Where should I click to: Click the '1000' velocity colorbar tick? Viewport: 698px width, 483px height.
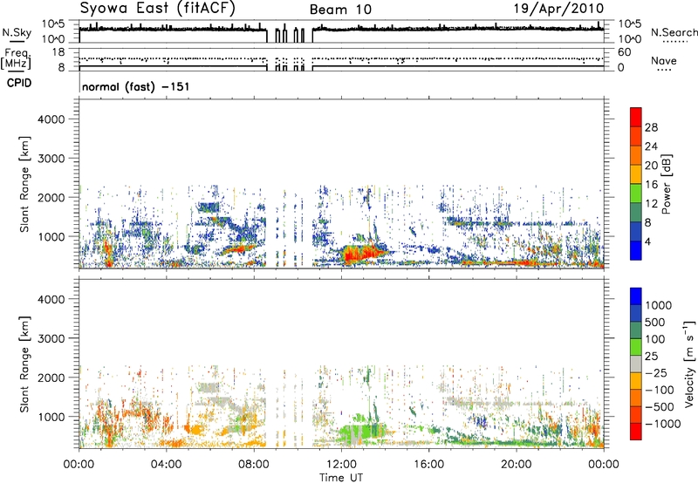[x=659, y=305]
